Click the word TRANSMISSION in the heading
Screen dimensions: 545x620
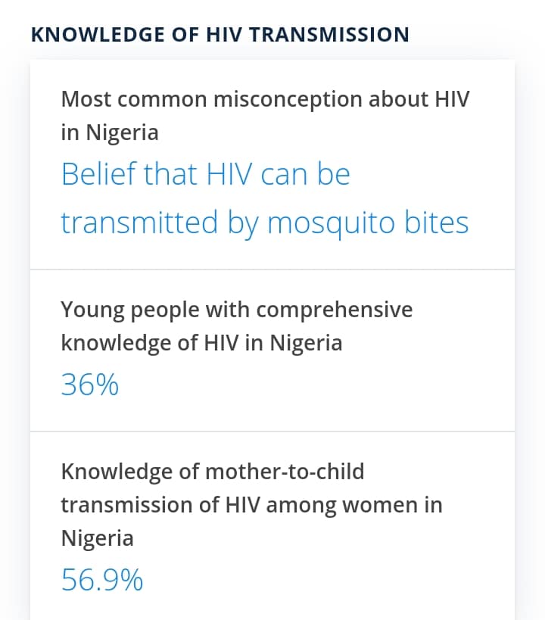click(329, 34)
